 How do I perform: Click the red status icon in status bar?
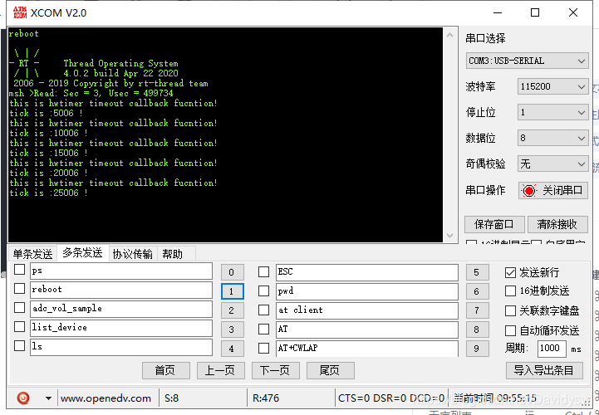coord(23,398)
